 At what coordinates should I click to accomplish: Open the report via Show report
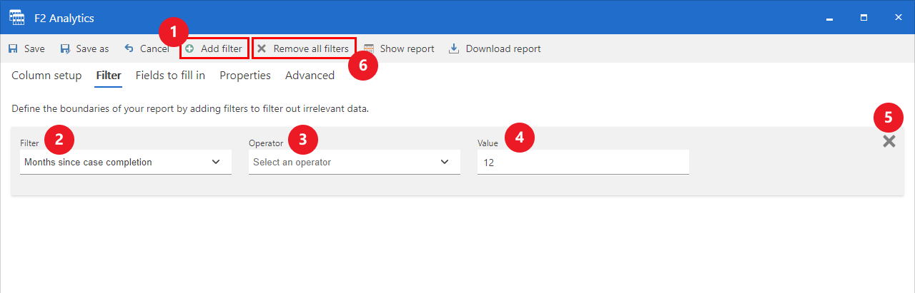pyautogui.click(x=399, y=49)
